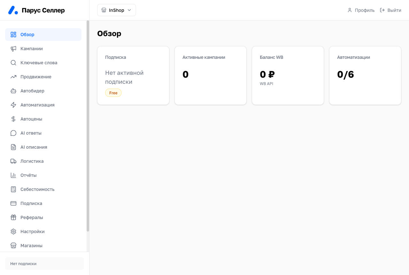Open the AI ответы menu item

pos(43,133)
